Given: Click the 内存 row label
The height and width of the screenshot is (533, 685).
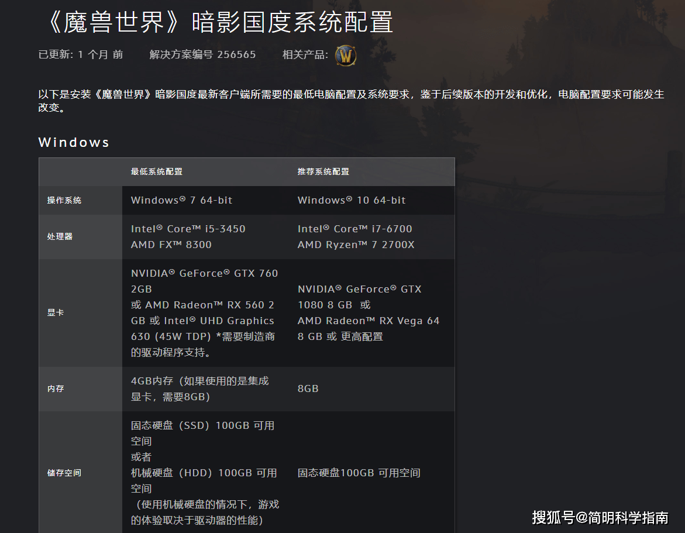Looking at the screenshot, I should pyautogui.click(x=56, y=388).
